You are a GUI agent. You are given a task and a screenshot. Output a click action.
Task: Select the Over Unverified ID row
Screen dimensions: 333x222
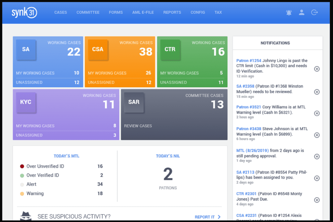(61, 166)
